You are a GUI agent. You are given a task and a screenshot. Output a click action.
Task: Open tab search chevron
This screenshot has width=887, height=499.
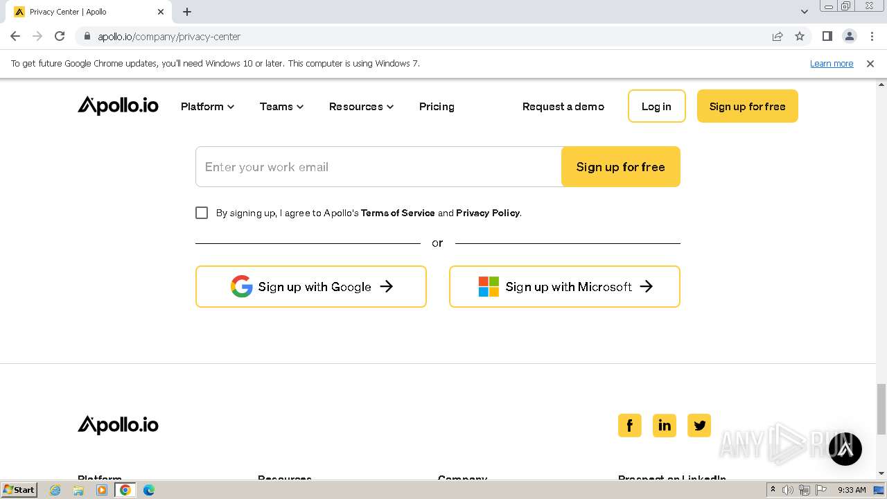[x=804, y=12]
